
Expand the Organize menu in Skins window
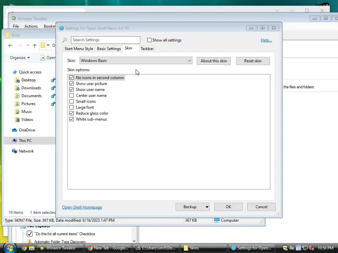(x=20, y=58)
